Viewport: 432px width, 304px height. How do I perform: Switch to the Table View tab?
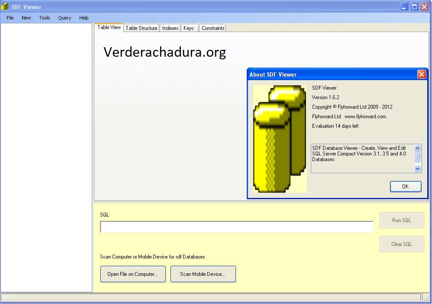click(x=109, y=27)
